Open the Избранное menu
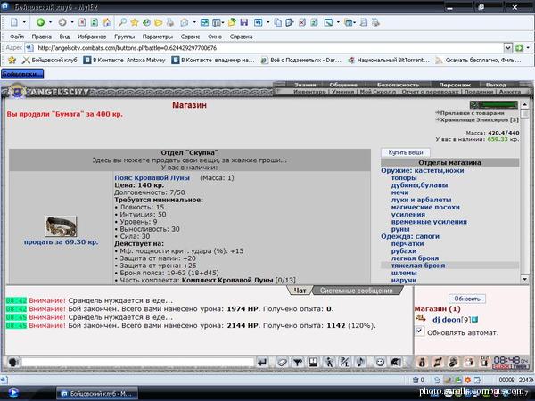This screenshot has height=401, width=535. [x=92, y=37]
